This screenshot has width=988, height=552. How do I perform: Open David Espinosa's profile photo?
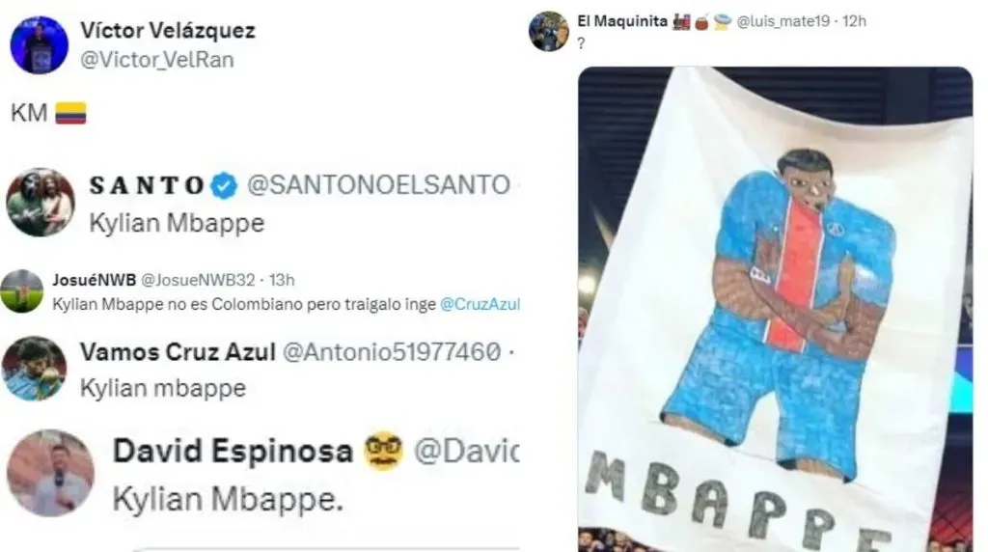(x=50, y=473)
